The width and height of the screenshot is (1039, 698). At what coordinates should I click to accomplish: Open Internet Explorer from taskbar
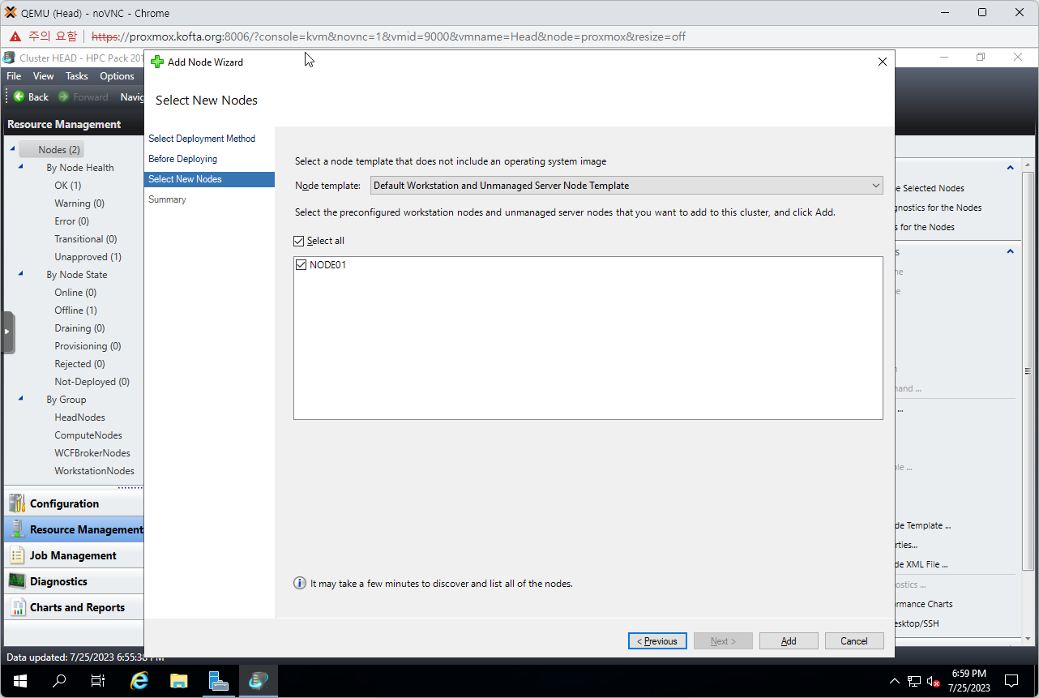click(139, 681)
